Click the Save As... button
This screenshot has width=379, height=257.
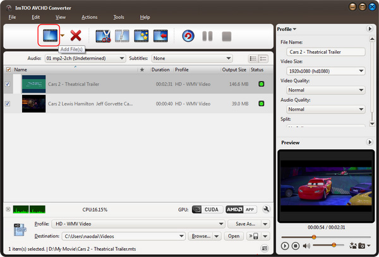(x=245, y=224)
